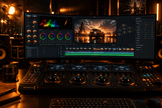This screenshot has height=108, width=162.
Task: Click the Saturation slider handle
Action: 146,38
